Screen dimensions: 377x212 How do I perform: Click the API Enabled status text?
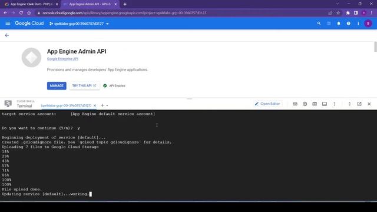(x=117, y=85)
